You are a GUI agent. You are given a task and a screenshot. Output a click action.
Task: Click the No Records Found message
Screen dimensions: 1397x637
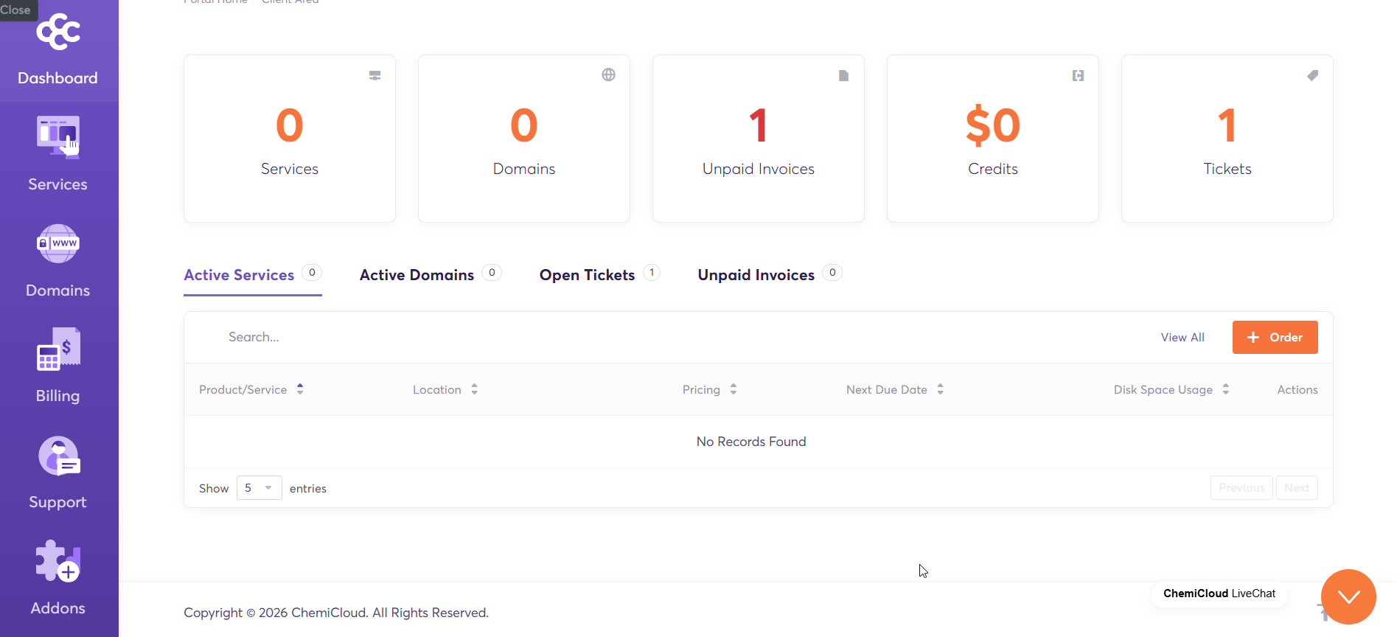point(751,442)
